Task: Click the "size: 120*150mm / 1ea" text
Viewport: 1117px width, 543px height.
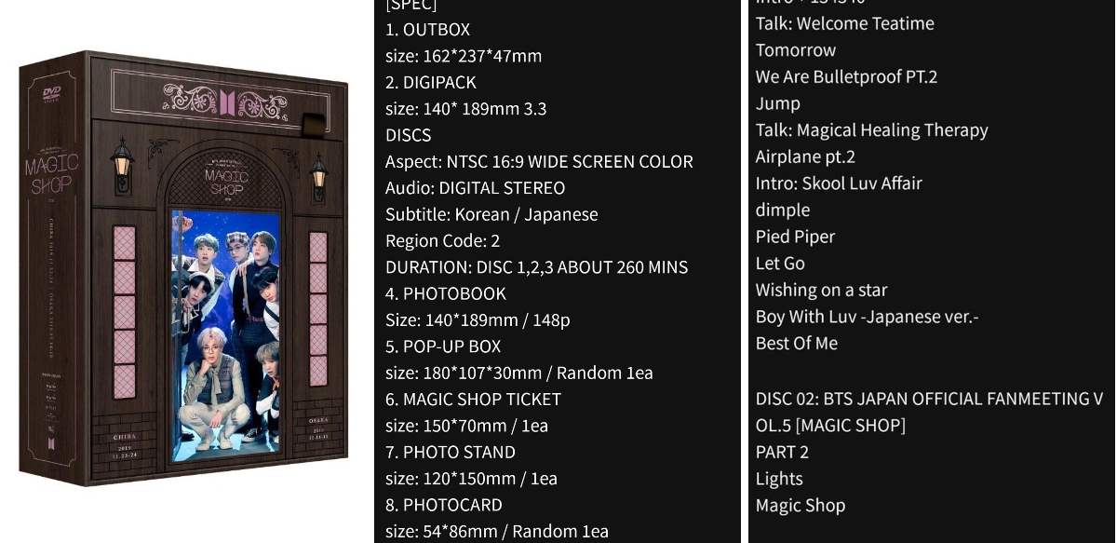Action: [x=472, y=479]
